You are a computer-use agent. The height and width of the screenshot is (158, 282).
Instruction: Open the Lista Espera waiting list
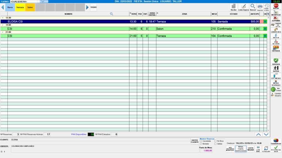pyautogui.click(x=243, y=7)
